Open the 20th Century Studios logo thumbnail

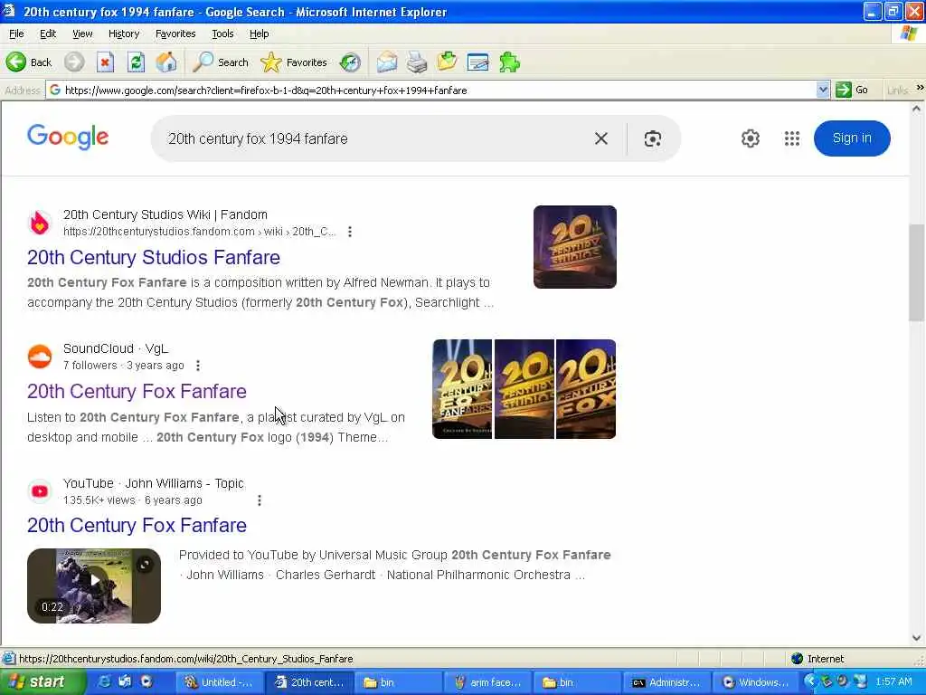(x=574, y=247)
